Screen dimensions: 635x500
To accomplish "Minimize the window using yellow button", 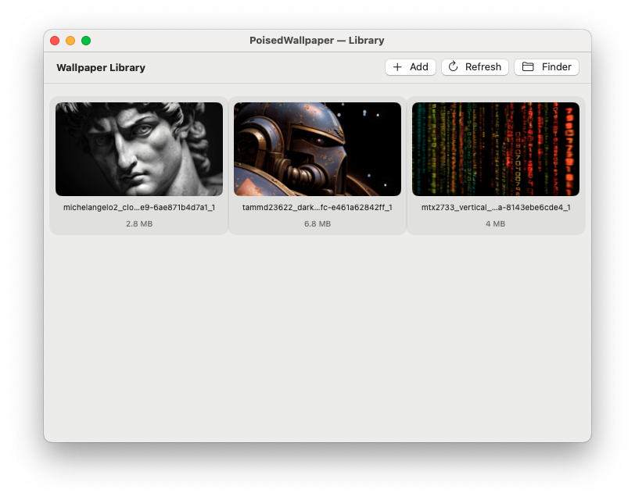I will pyautogui.click(x=70, y=41).
